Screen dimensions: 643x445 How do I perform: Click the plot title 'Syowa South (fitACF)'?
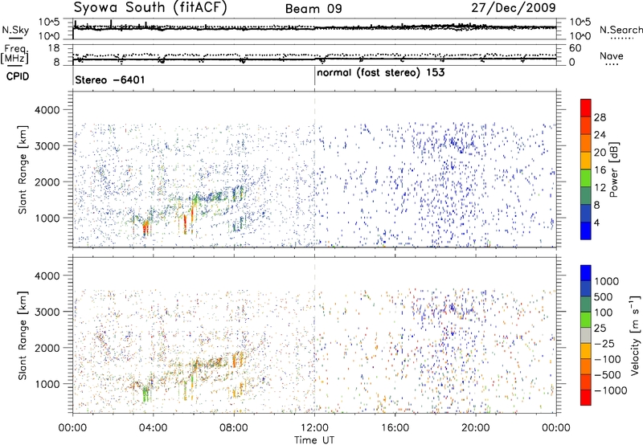[150, 8]
